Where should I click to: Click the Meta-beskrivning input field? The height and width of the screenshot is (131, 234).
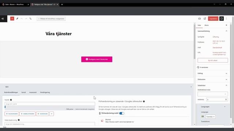pyautogui.click(x=50, y=124)
